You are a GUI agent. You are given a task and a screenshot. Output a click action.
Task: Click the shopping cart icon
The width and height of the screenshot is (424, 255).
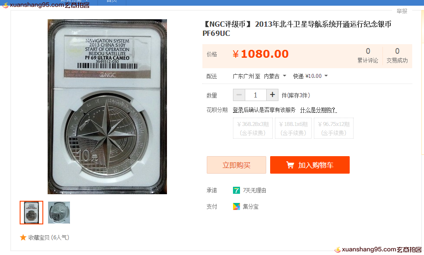(290, 165)
